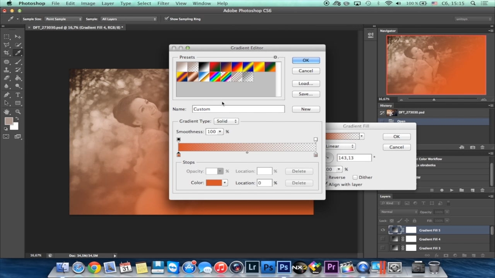Select the Move tool
Image resolution: width=495 pixels, height=278 pixels.
(x=18, y=37)
